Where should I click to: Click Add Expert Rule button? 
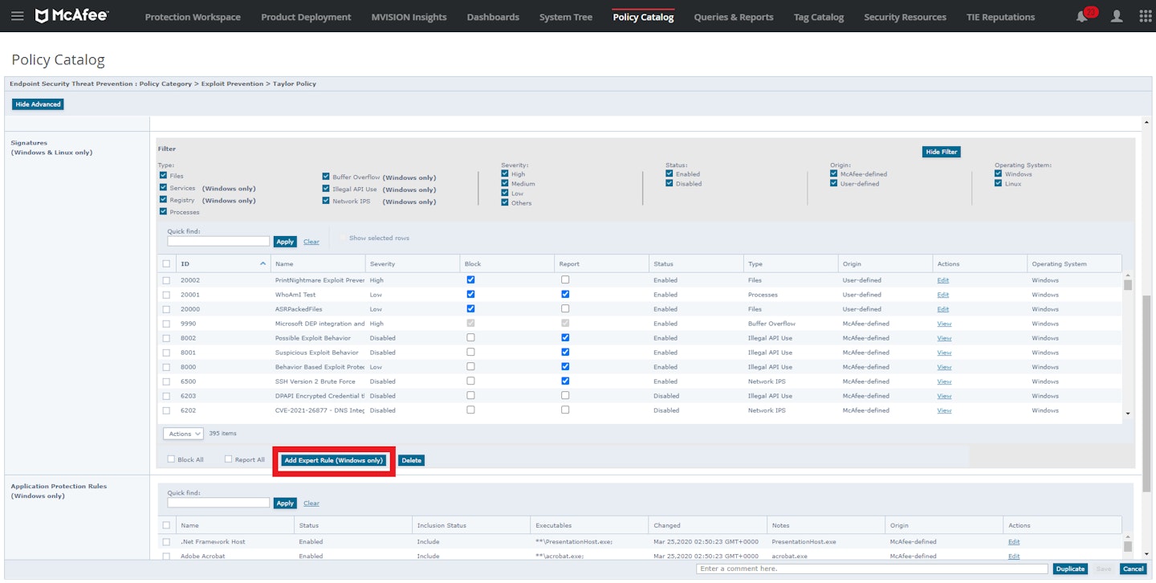[x=334, y=460]
